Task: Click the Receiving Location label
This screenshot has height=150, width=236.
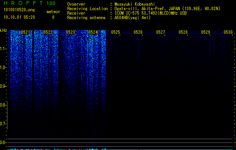Action: pos(87,9)
